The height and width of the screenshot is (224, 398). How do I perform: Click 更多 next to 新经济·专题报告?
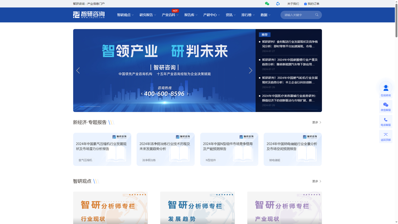317,122
